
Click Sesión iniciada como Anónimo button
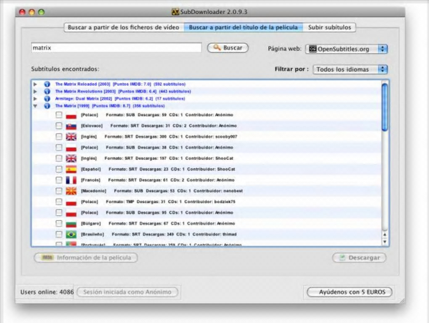pyautogui.click(x=127, y=292)
